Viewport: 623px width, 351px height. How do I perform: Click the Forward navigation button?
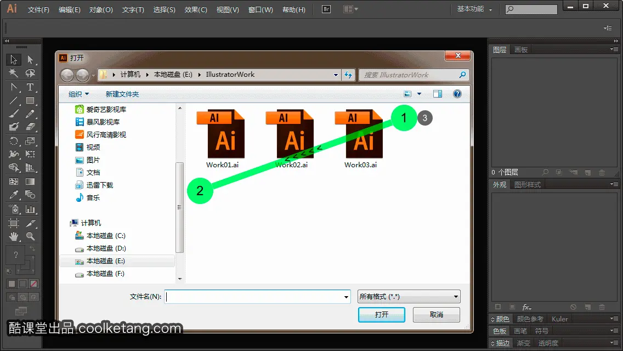pos(82,75)
